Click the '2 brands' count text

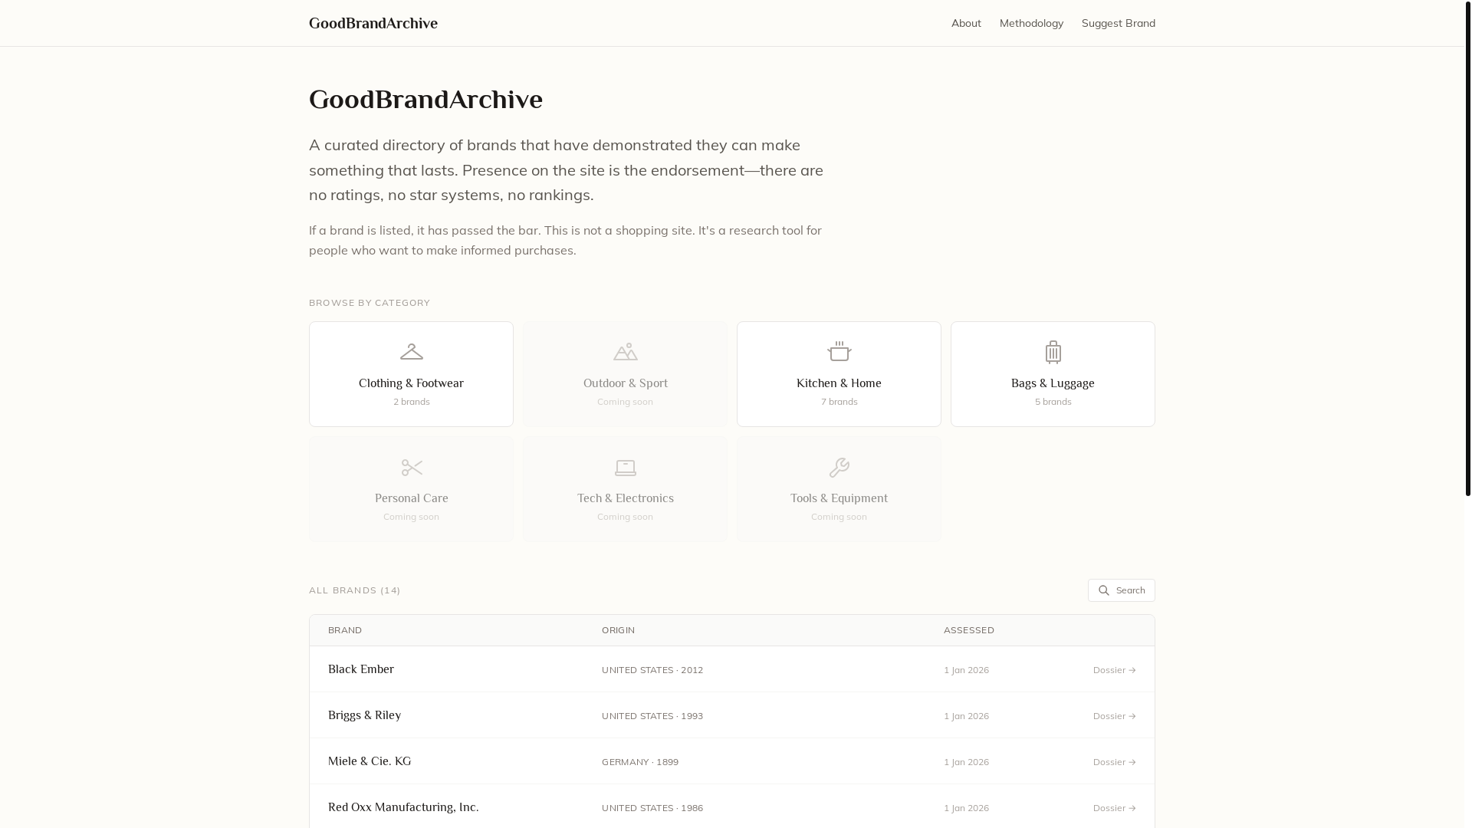coord(412,402)
